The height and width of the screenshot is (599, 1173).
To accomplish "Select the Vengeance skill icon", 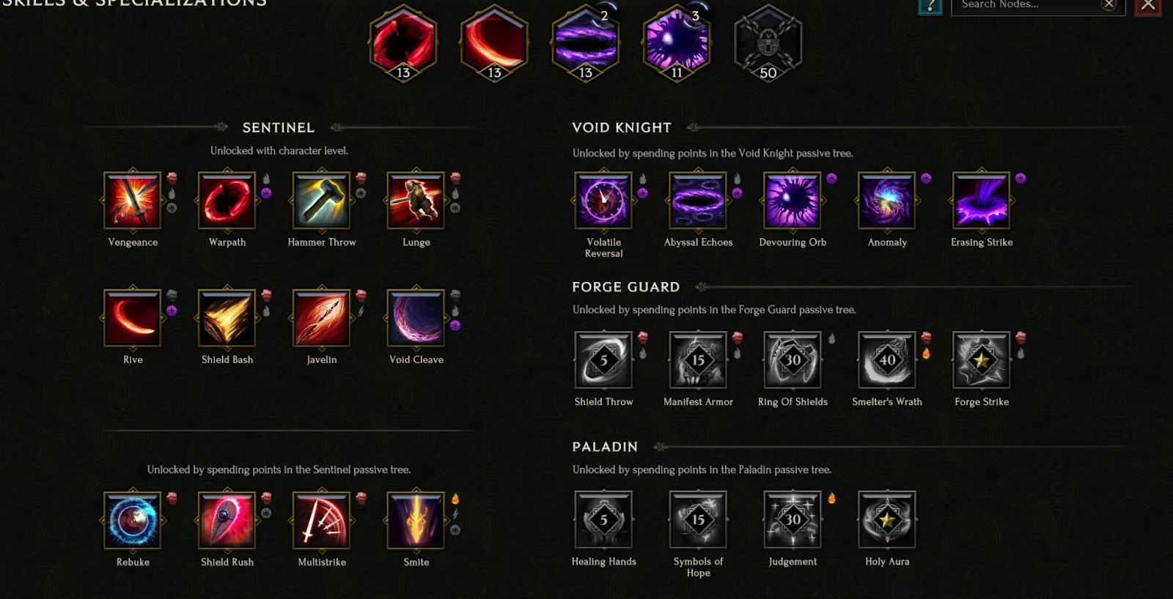I will tap(133, 201).
